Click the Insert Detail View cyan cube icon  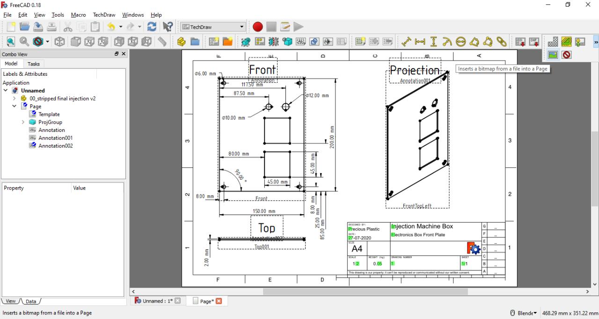point(287,42)
